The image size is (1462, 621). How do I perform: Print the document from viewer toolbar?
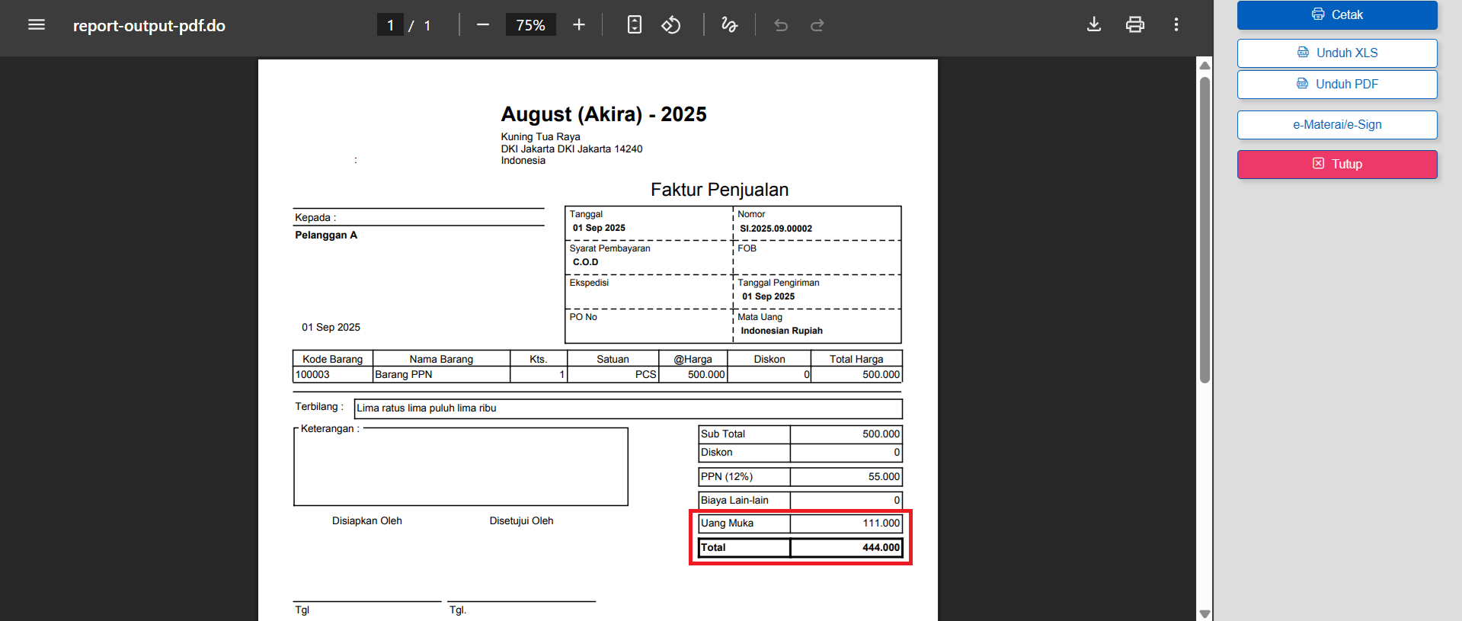pyautogui.click(x=1135, y=25)
